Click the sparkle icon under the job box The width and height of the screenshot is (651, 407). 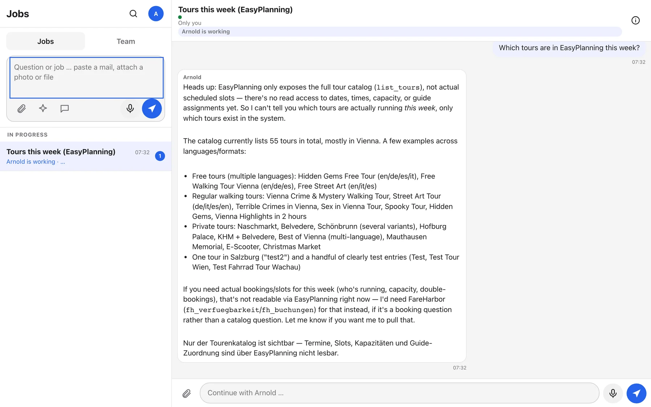(x=43, y=109)
